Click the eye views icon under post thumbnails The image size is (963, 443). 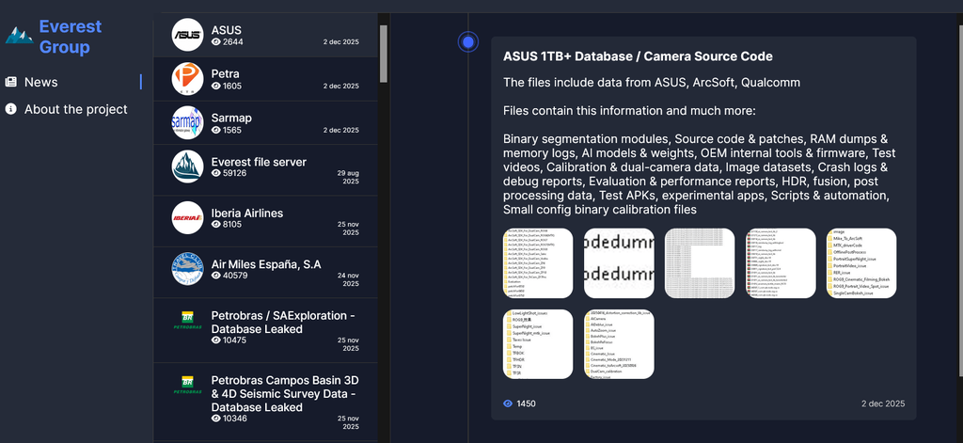point(508,403)
